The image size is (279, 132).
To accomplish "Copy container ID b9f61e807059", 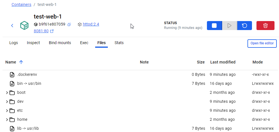I will [69, 24].
